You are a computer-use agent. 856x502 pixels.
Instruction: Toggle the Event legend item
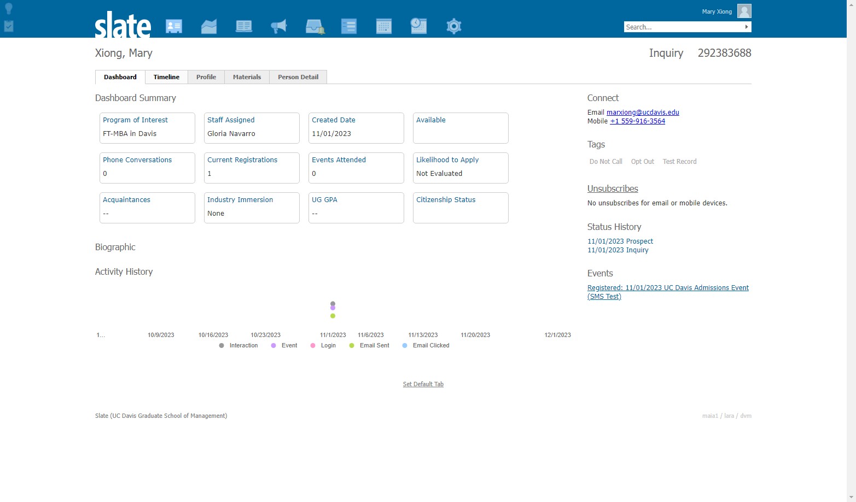(284, 346)
